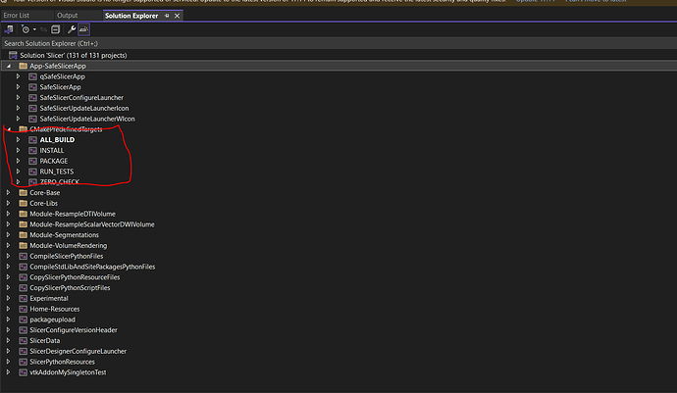The height and width of the screenshot is (393, 677).
Task: Expand SafeSlicerUpdateLauncherIcon project
Action: [x=18, y=108]
